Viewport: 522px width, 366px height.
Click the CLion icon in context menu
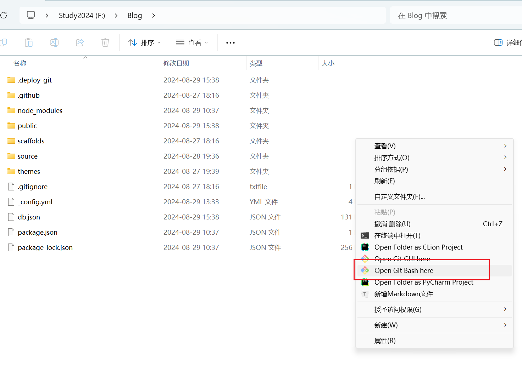click(365, 247)
